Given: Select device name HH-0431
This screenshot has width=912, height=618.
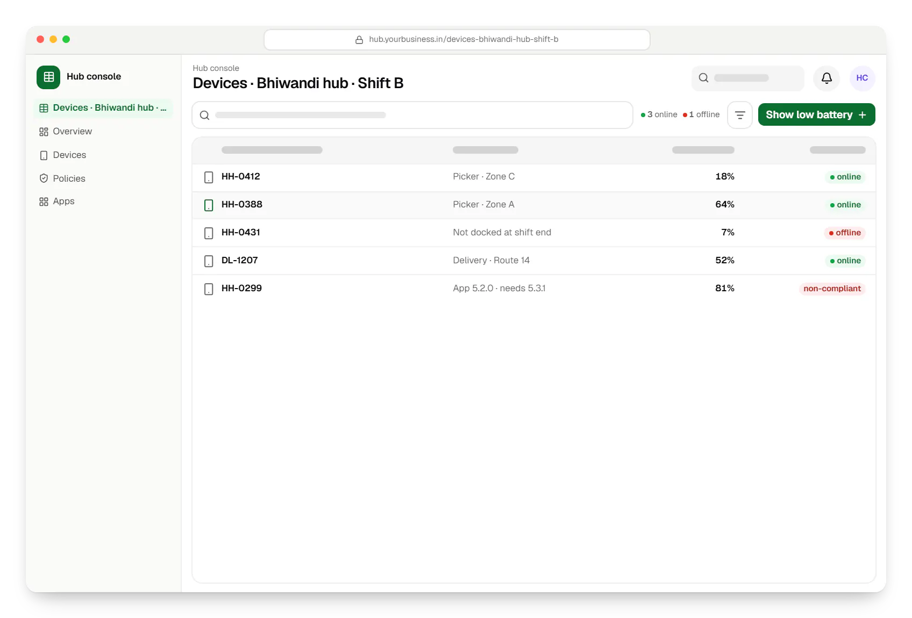Looking at the screenshot, I should 240,232.
